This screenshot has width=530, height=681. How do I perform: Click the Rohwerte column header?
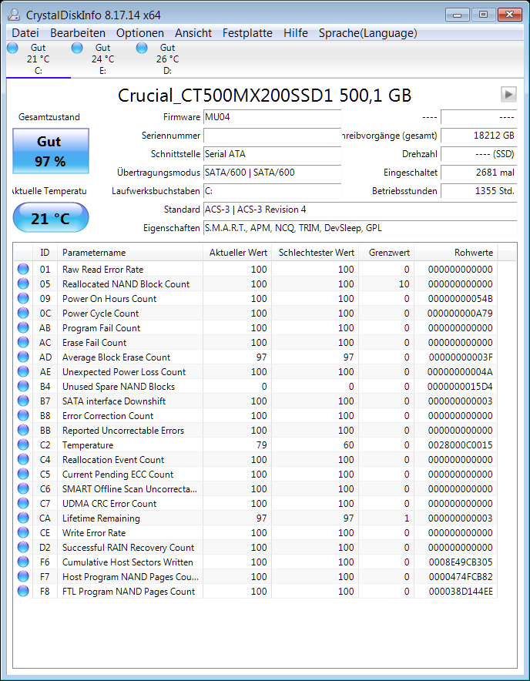point(456,253)
